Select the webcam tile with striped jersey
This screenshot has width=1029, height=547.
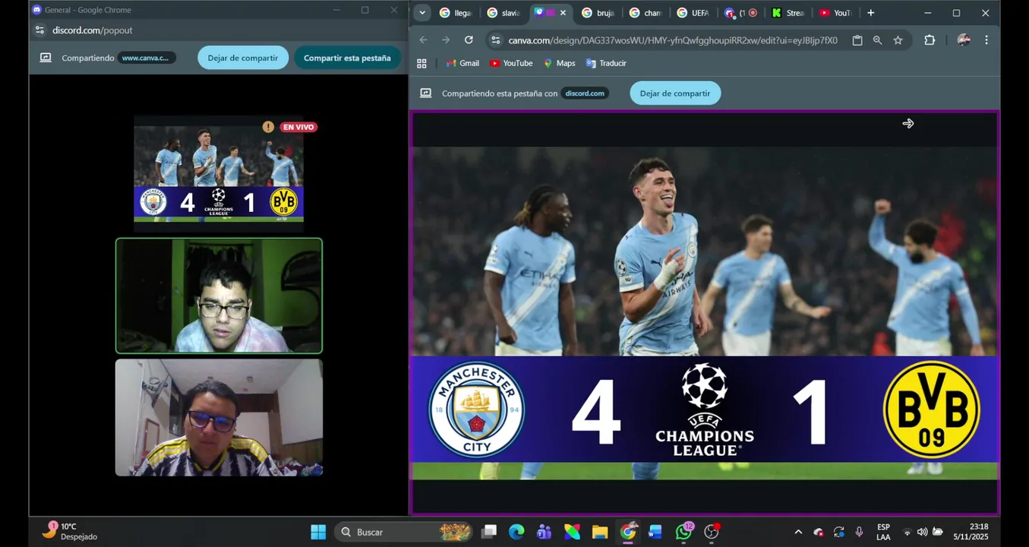(219, 418)
